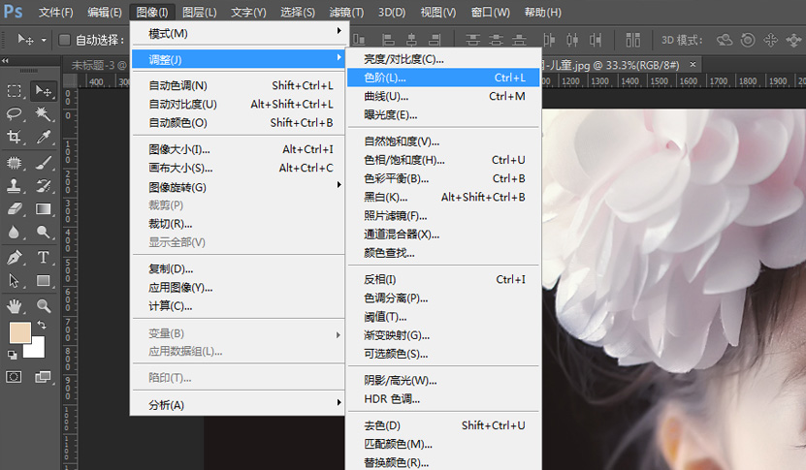
Task: Choose 曲线(U)... menu item
Action: 444,96
